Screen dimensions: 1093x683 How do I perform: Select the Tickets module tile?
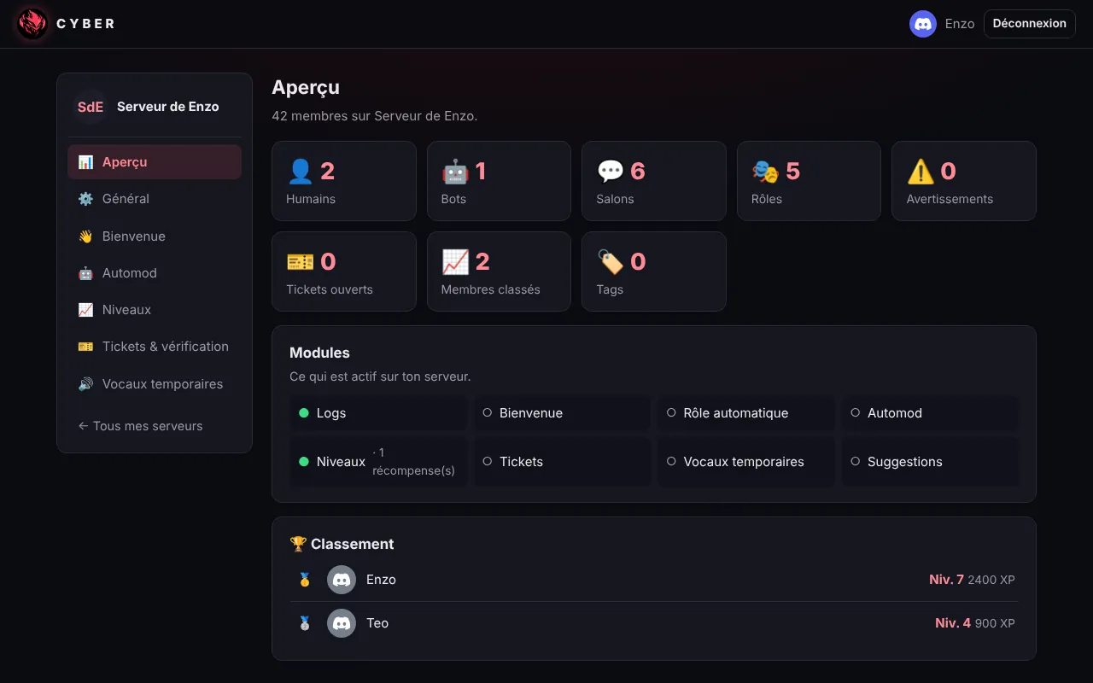562,462
